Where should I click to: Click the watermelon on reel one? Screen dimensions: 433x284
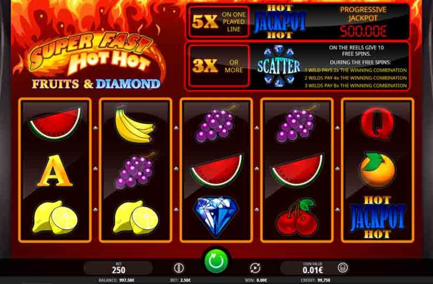(x=55, y=123)
